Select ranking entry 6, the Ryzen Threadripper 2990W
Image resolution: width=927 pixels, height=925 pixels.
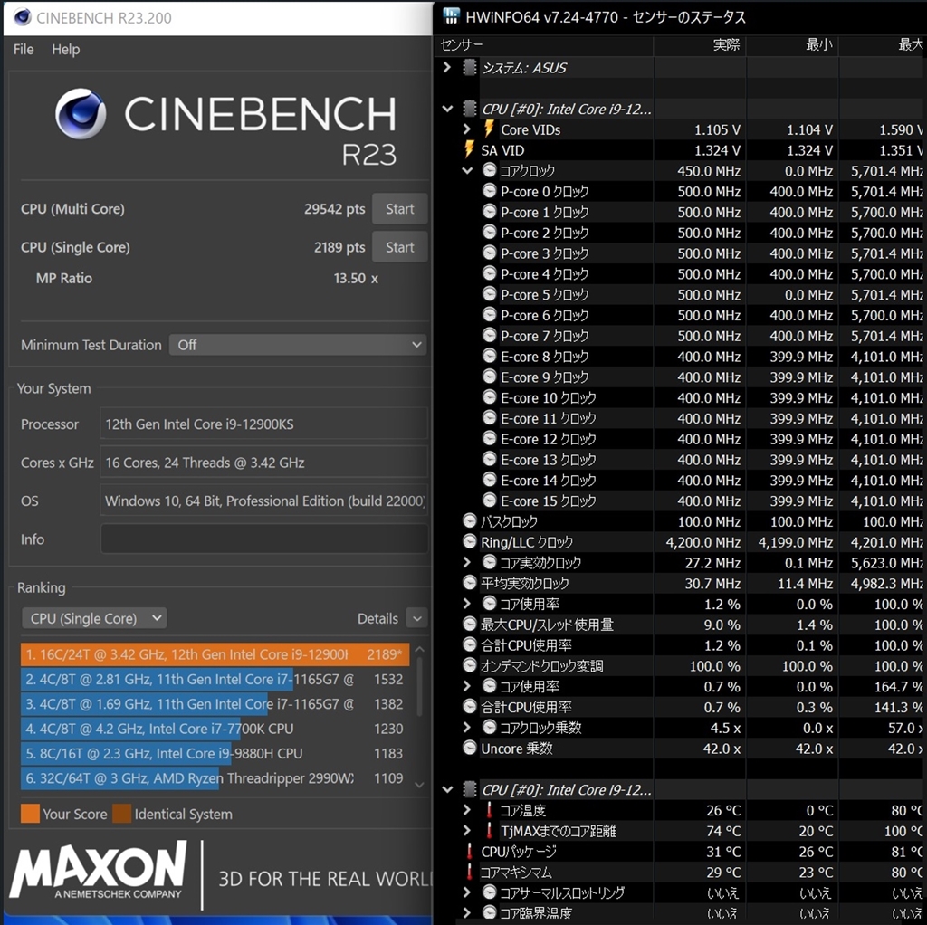coord(215,778)
